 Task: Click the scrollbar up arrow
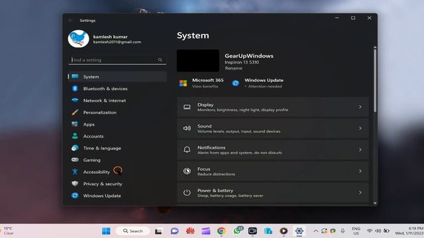click(375, 47)
